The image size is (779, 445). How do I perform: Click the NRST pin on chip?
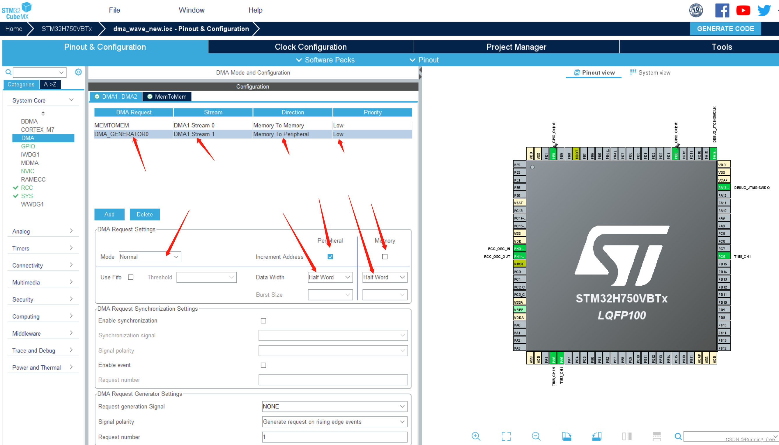click(x=519, y=264)
